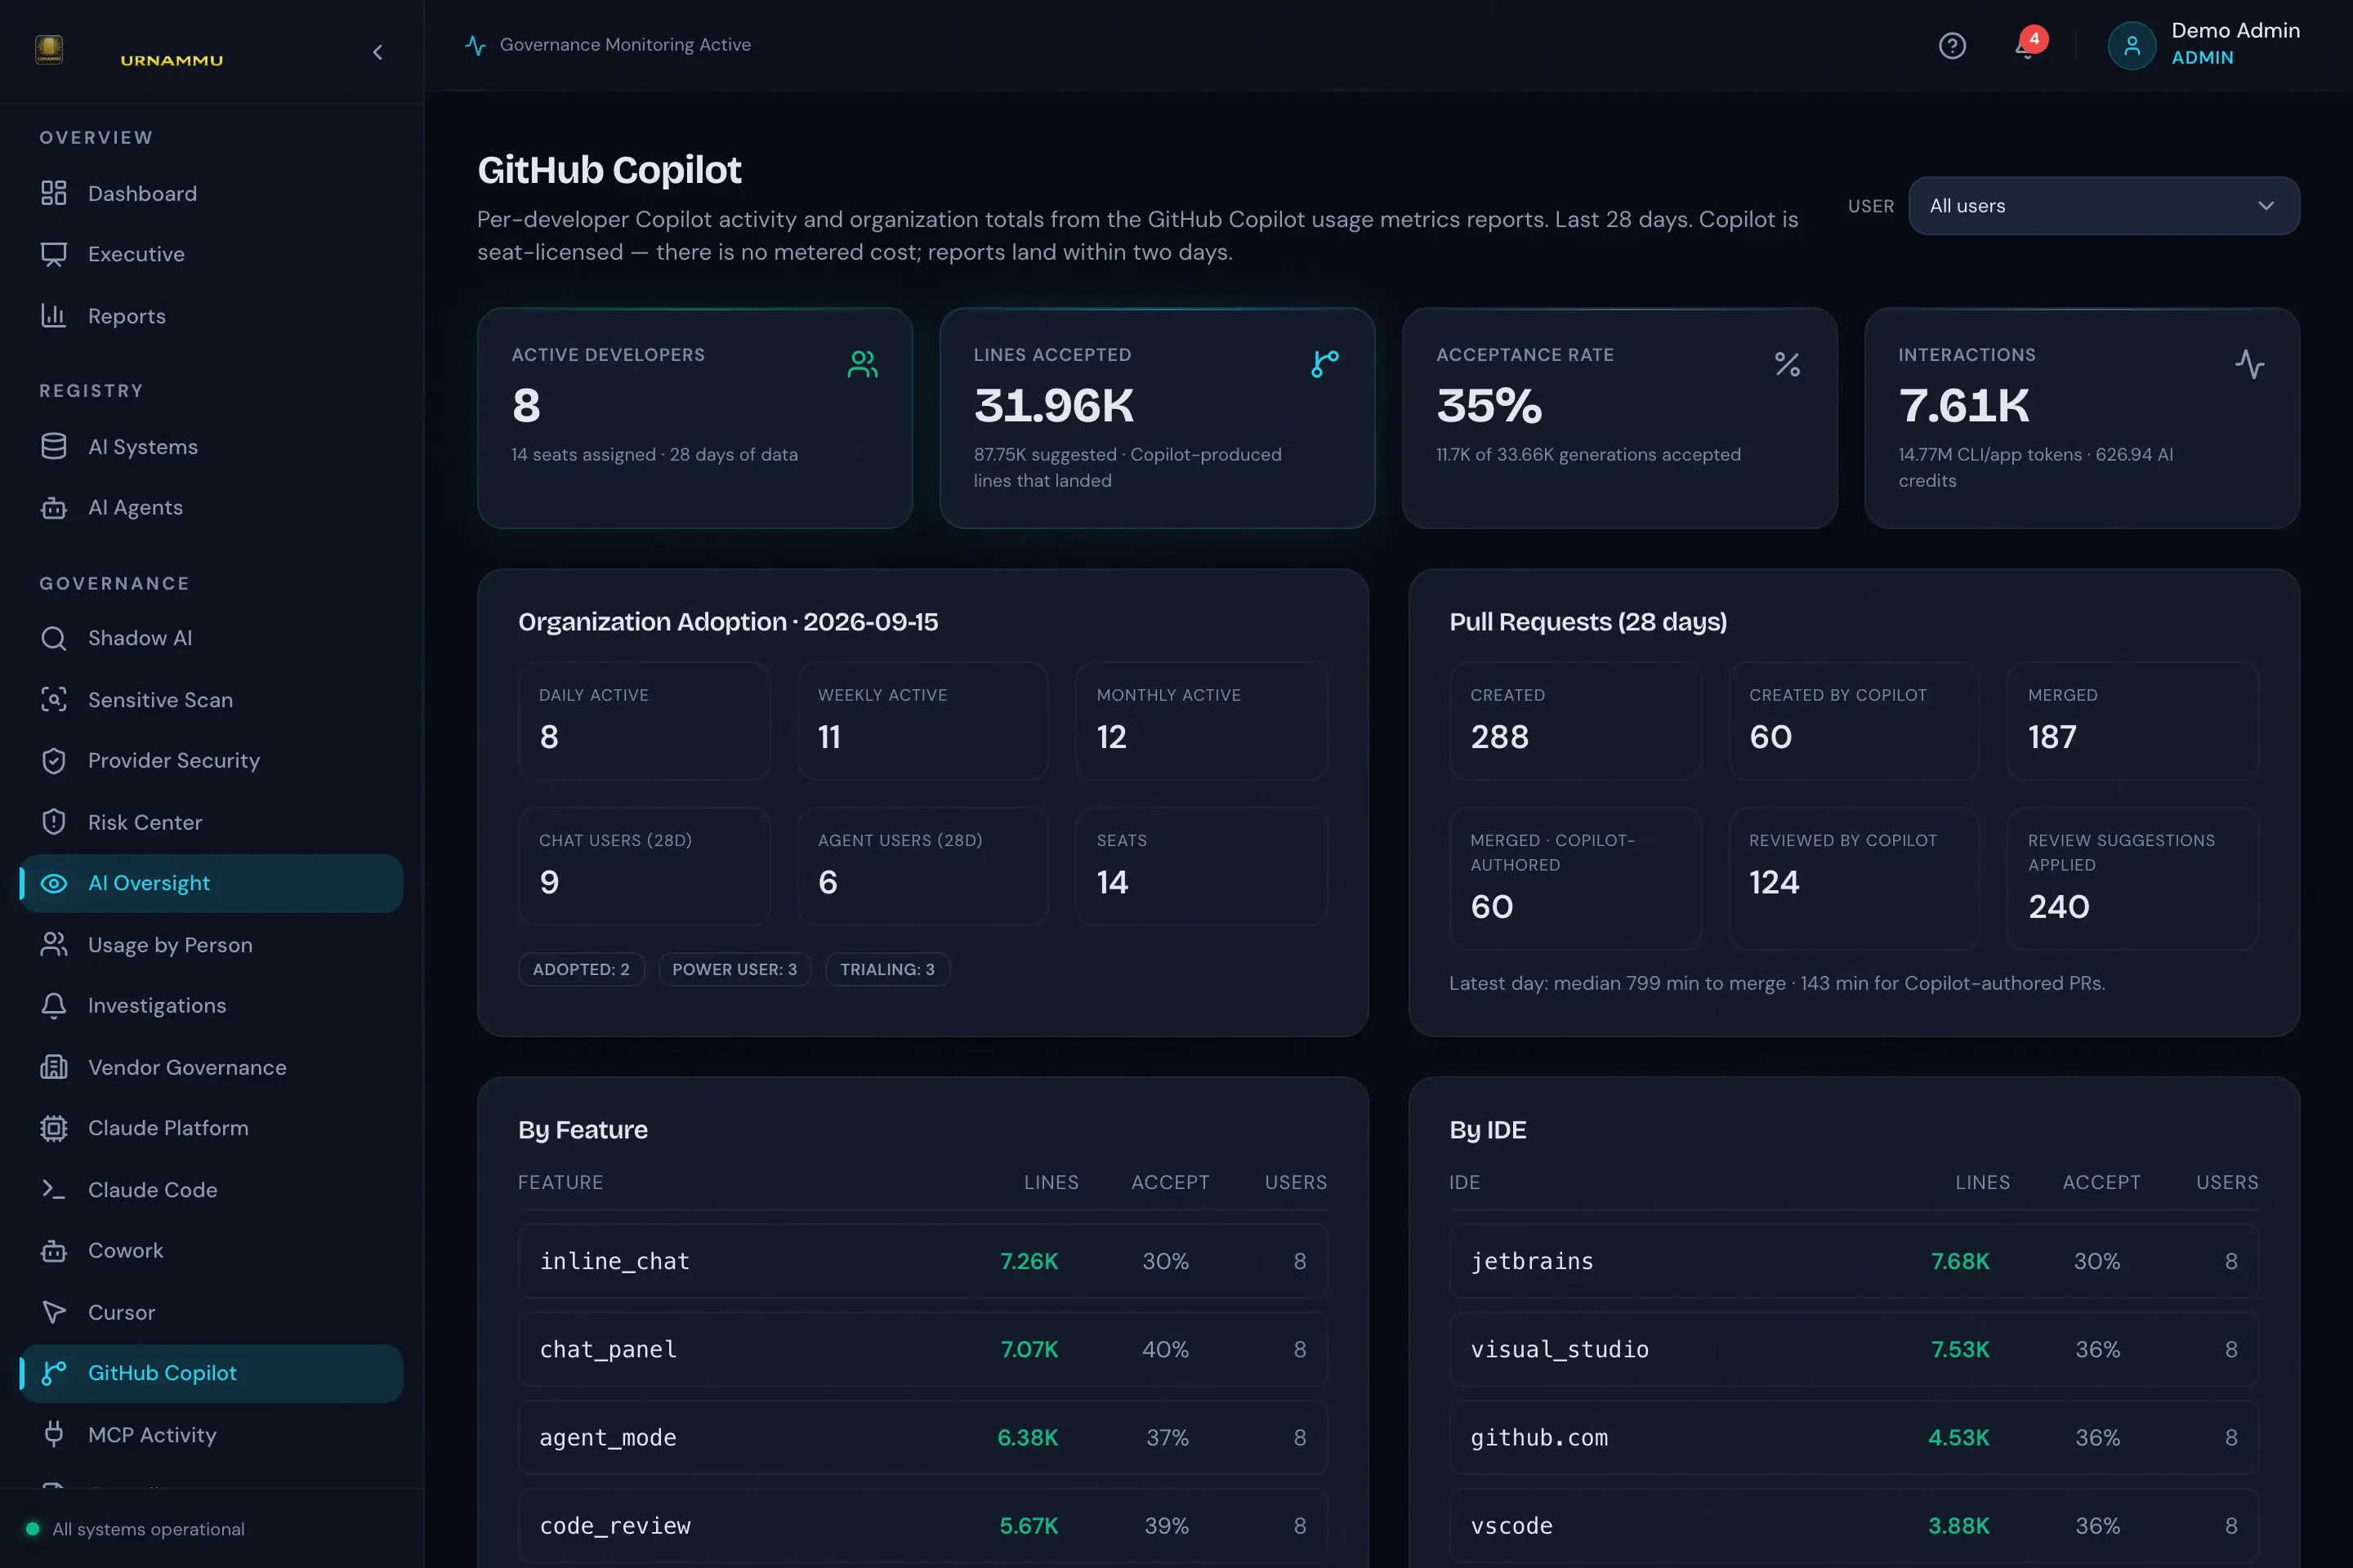Click the jetbrains IDE row

coord(1854,1261)
